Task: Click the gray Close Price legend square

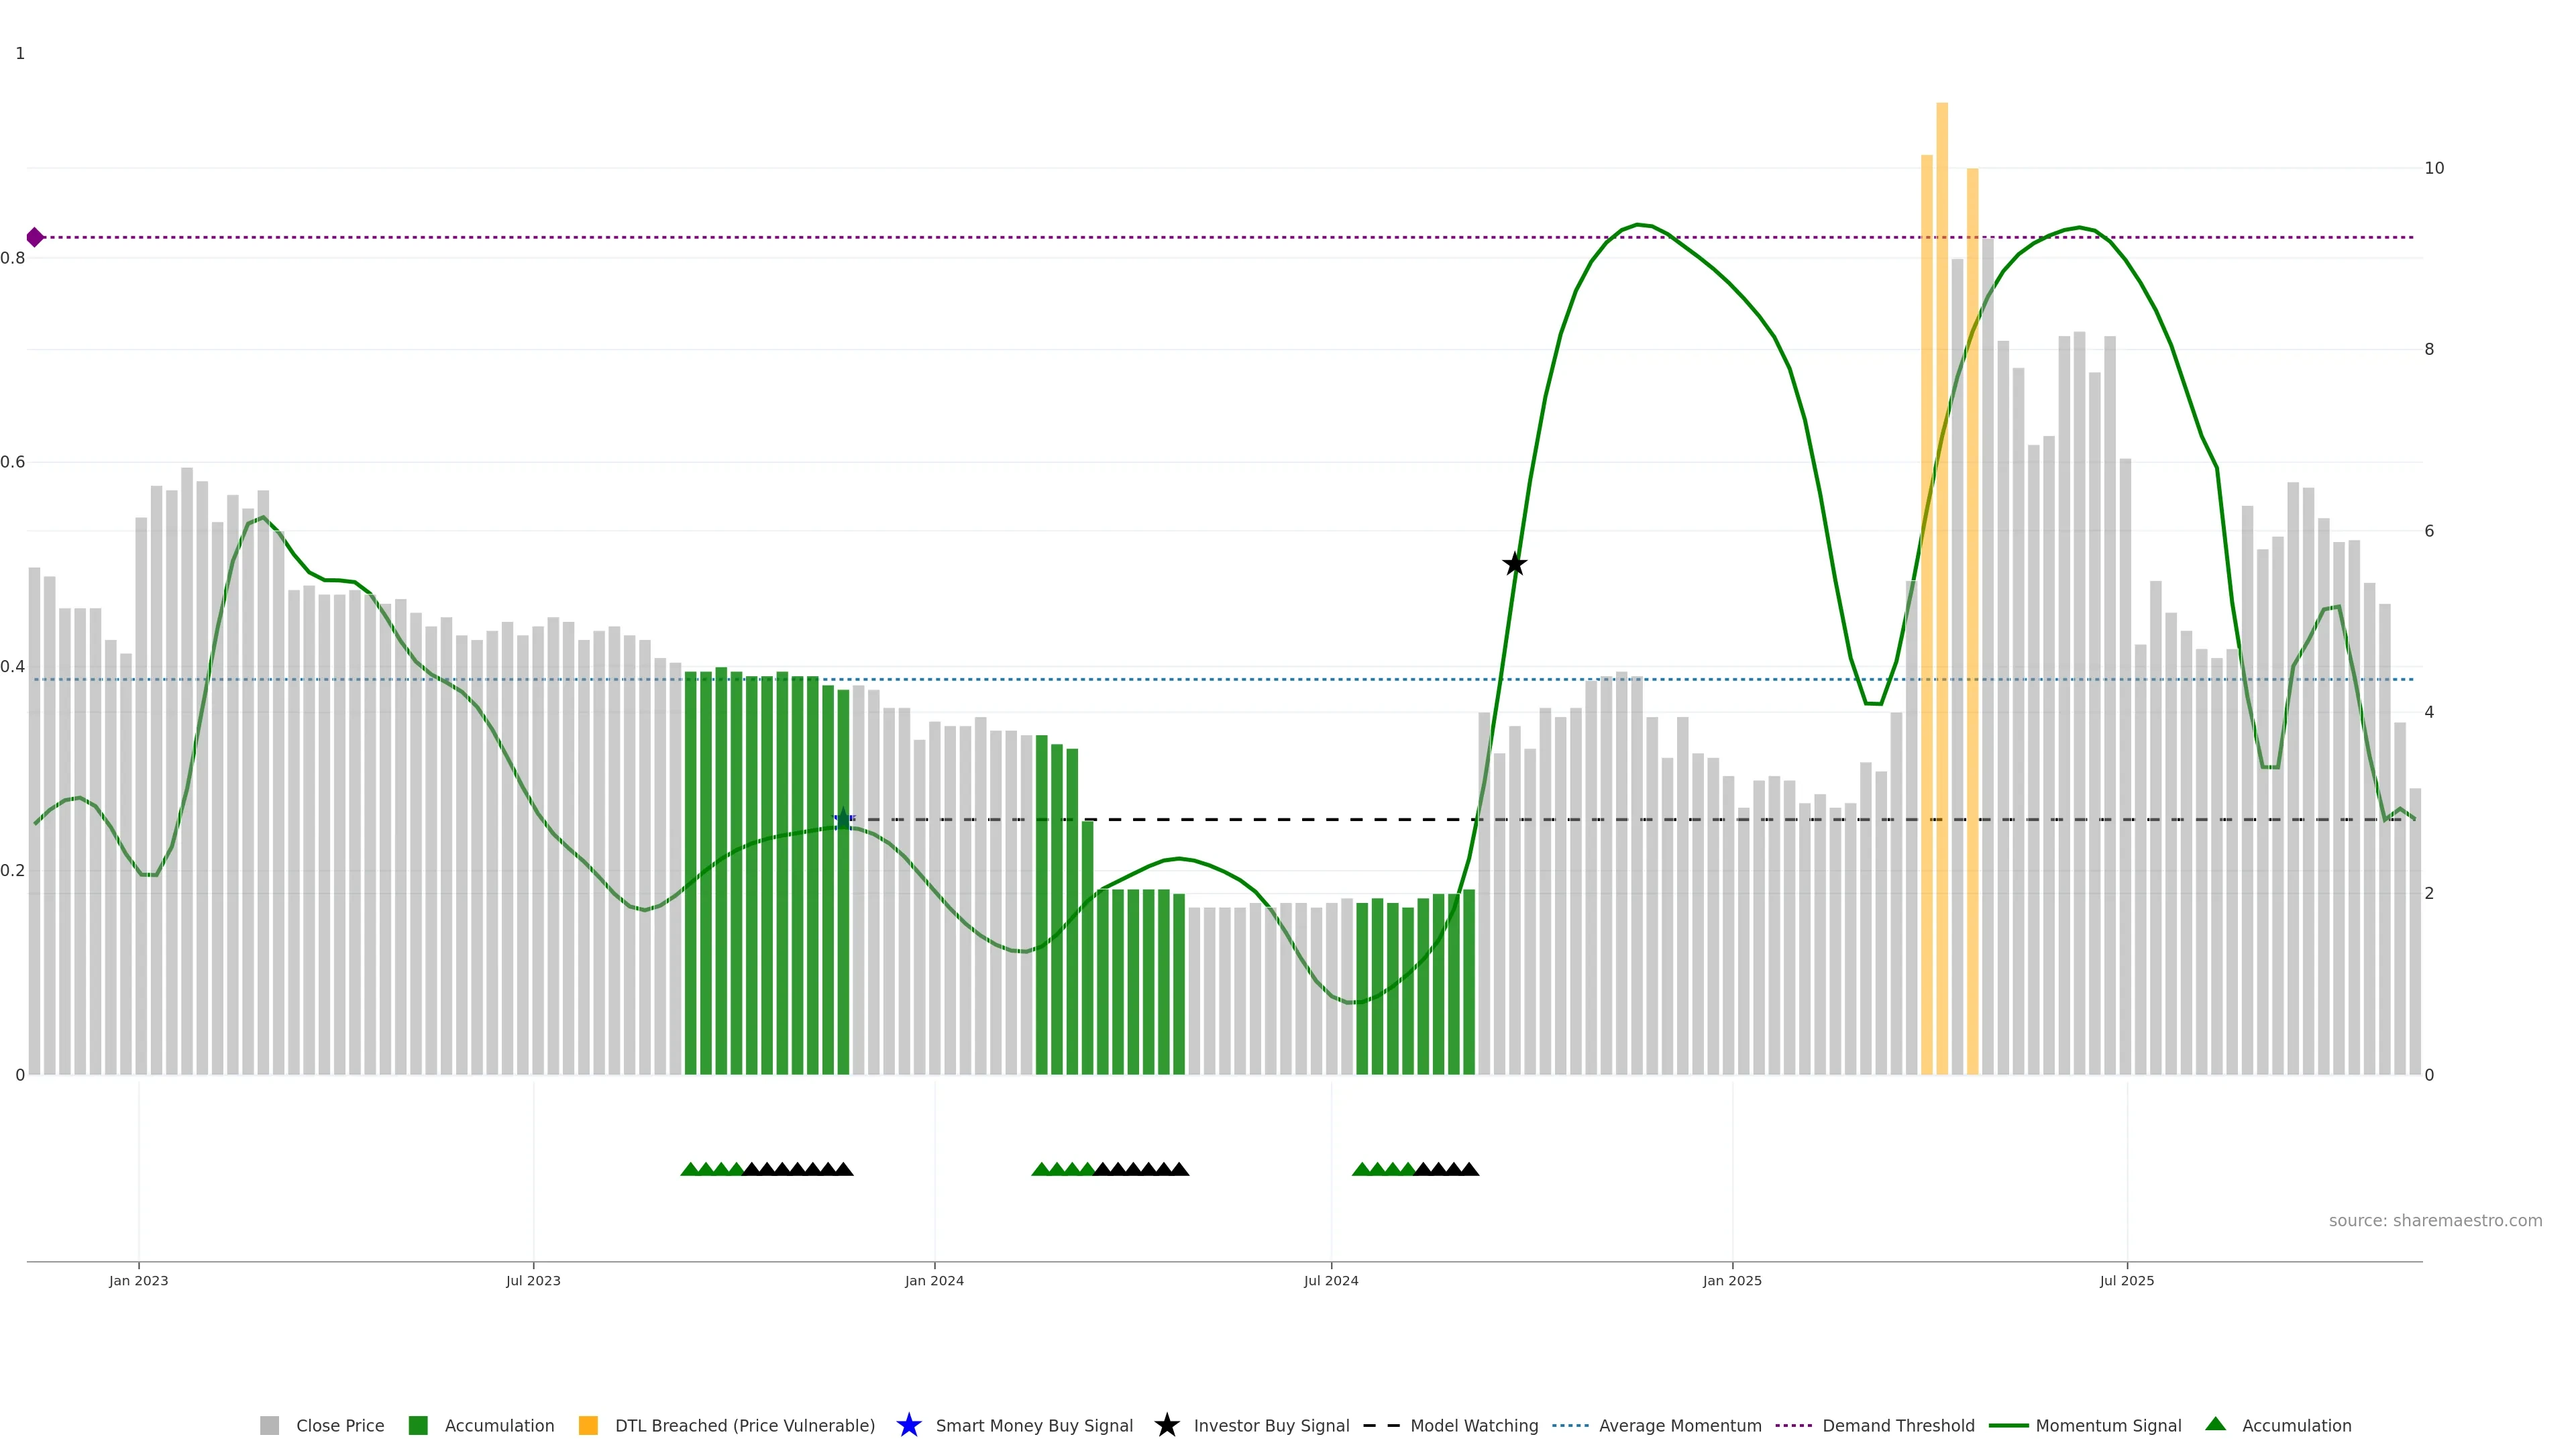Action: (269, 1425)
